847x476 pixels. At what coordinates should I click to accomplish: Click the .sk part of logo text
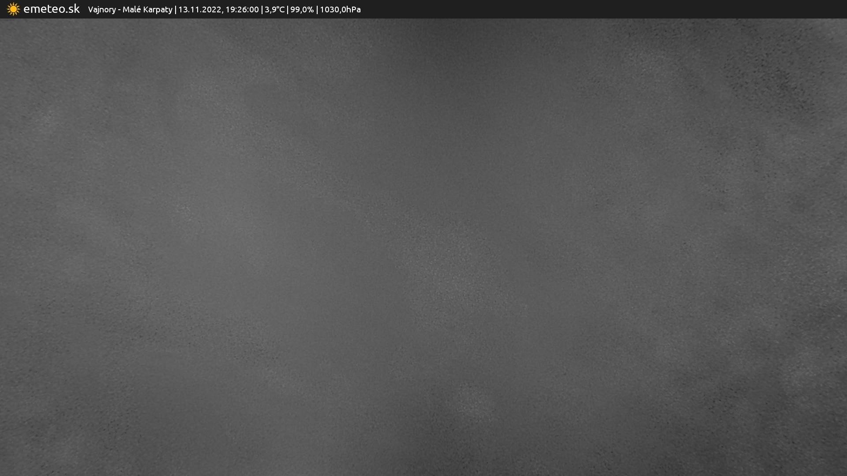click(73, 9)
